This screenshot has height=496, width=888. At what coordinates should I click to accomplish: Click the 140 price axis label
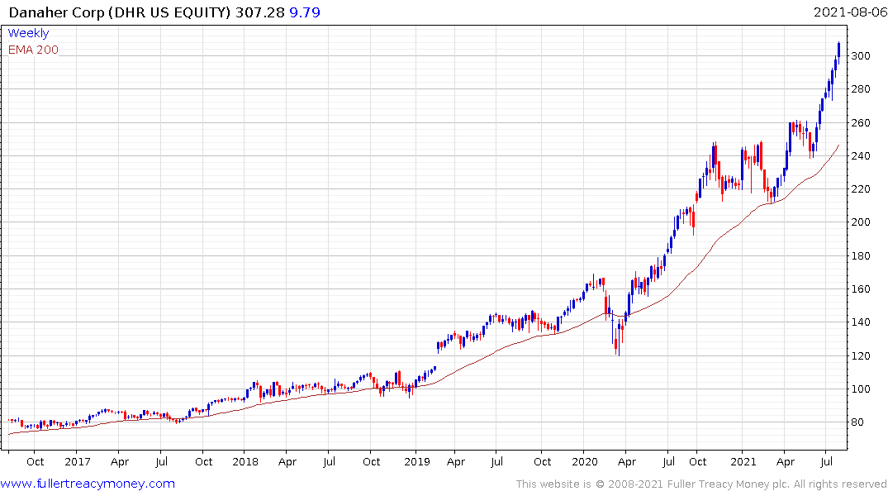[x=860, y=322]
